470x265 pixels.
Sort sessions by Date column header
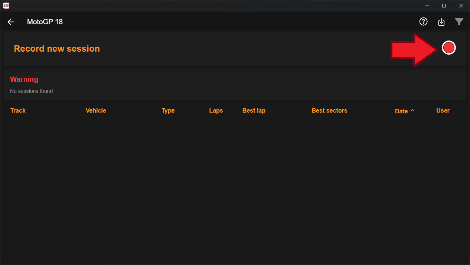(401, 111)
